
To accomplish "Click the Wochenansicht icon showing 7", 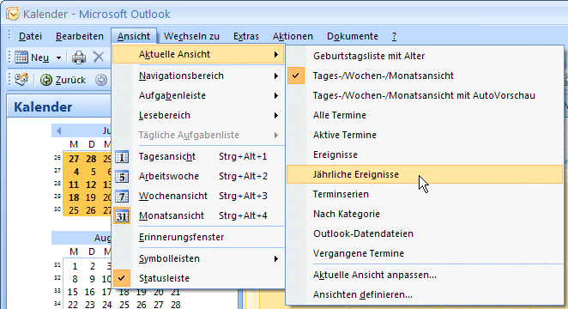I will click(x=122, y=196).
